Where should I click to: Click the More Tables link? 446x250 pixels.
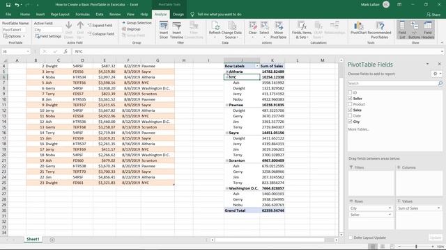(x=359, y=129)
